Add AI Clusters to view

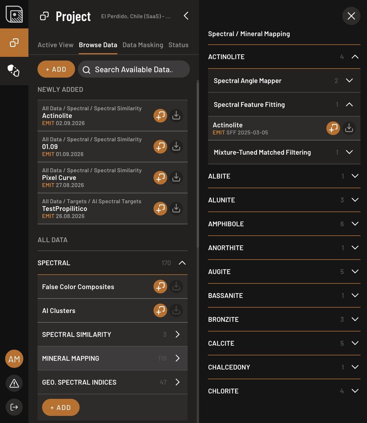(x=160, y=310)
